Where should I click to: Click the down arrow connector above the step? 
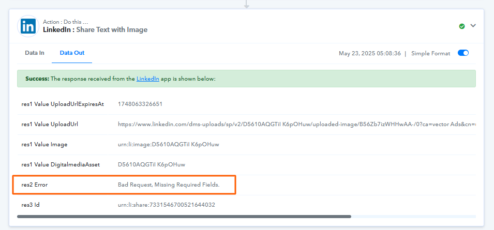coord(247,4)
